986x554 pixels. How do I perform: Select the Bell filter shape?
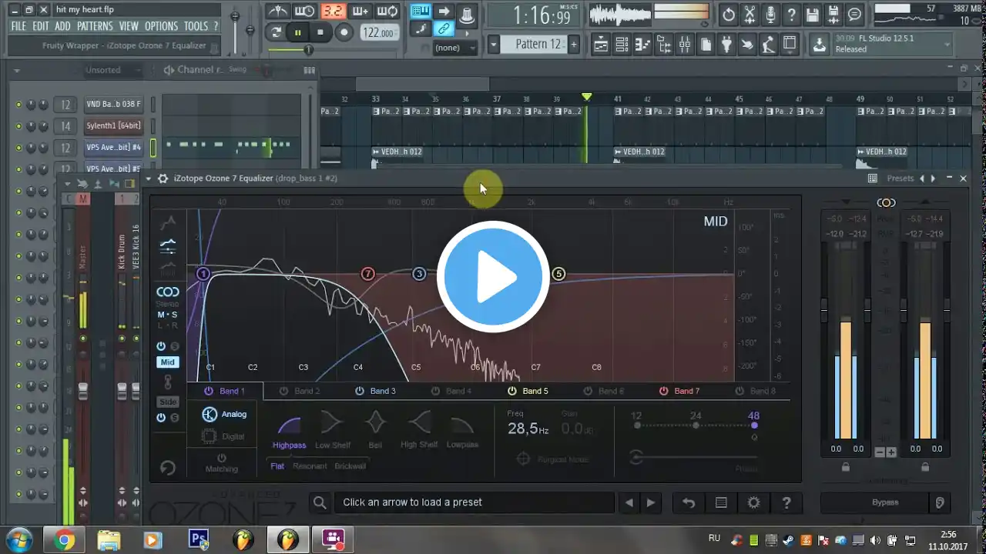click(x=375, y=429)
